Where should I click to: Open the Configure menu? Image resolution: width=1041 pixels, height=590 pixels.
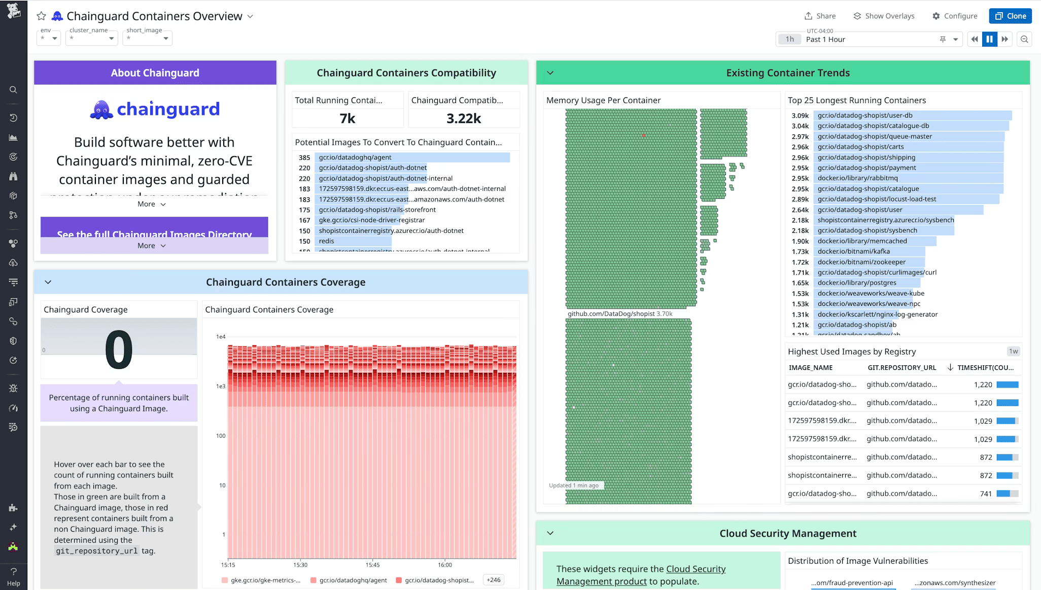pos(955,16)
